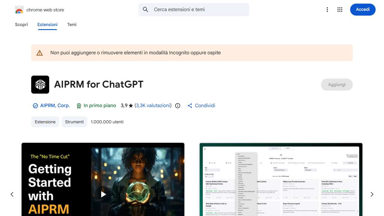The image size is (384, 216).
Task: Click the search magnifier icon
Action: [x=145, y=10]
